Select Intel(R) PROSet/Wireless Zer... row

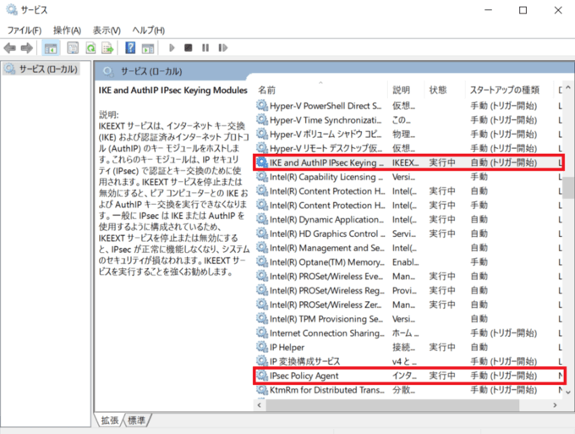click(408, 305)
